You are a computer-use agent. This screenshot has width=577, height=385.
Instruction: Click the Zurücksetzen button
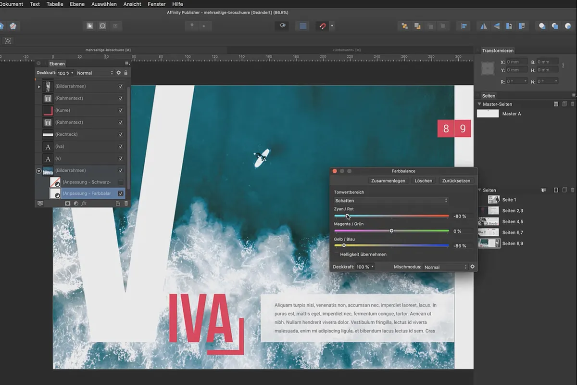tap(456, 180)
